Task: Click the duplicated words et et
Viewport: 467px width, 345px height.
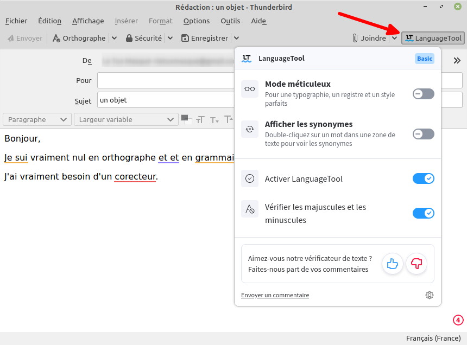Action: (x=168, y=157)
